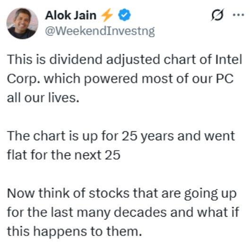Viewport: 251px width, 245px height.
Task: Open the @WeekendInvestng handle link
Action: tap(100, 31)
